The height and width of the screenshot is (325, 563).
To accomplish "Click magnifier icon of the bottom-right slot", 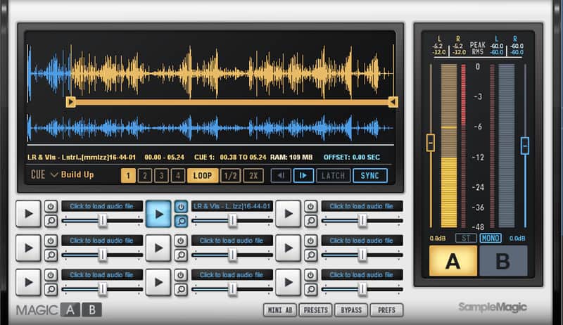I will pos(311,289).
